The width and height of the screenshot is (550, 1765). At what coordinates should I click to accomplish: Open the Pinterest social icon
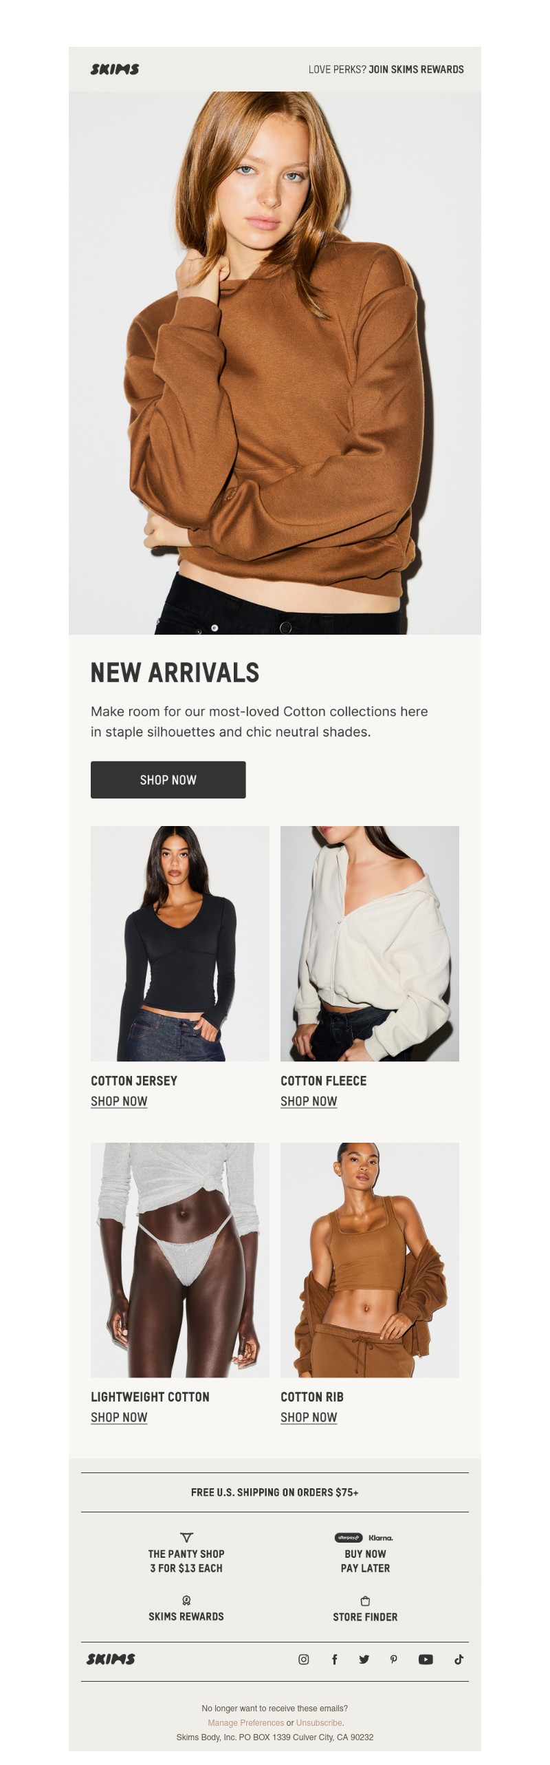[x=394, y=1658]
